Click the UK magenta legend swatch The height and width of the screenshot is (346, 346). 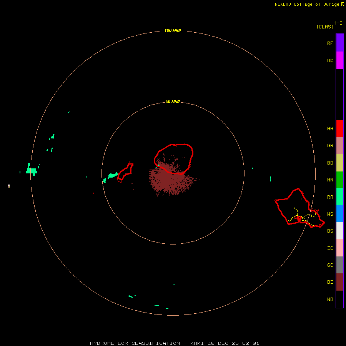pyautogui.click(x=339, y=60)
